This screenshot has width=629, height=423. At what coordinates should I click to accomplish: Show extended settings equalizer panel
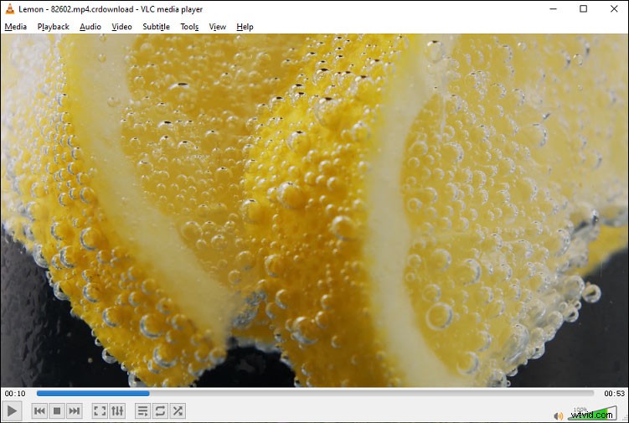click(117, 411)
